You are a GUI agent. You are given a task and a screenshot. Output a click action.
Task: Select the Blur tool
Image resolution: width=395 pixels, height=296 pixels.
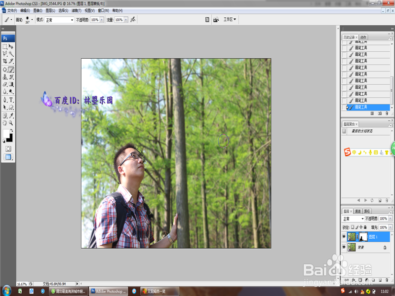[x=5, y=91]
